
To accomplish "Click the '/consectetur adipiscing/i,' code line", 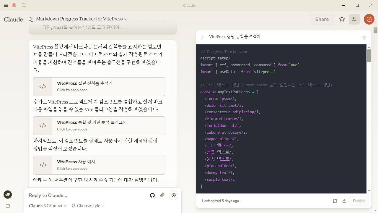I will 232,112.
